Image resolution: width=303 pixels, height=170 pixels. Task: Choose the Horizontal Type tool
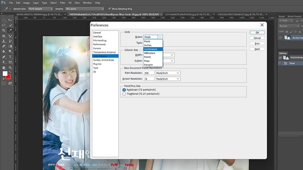[10, 57]
